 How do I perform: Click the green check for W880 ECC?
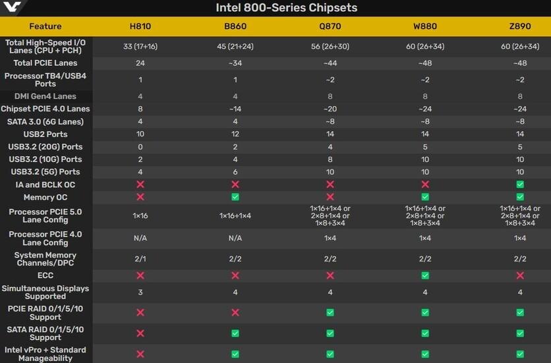coord(425,275)
